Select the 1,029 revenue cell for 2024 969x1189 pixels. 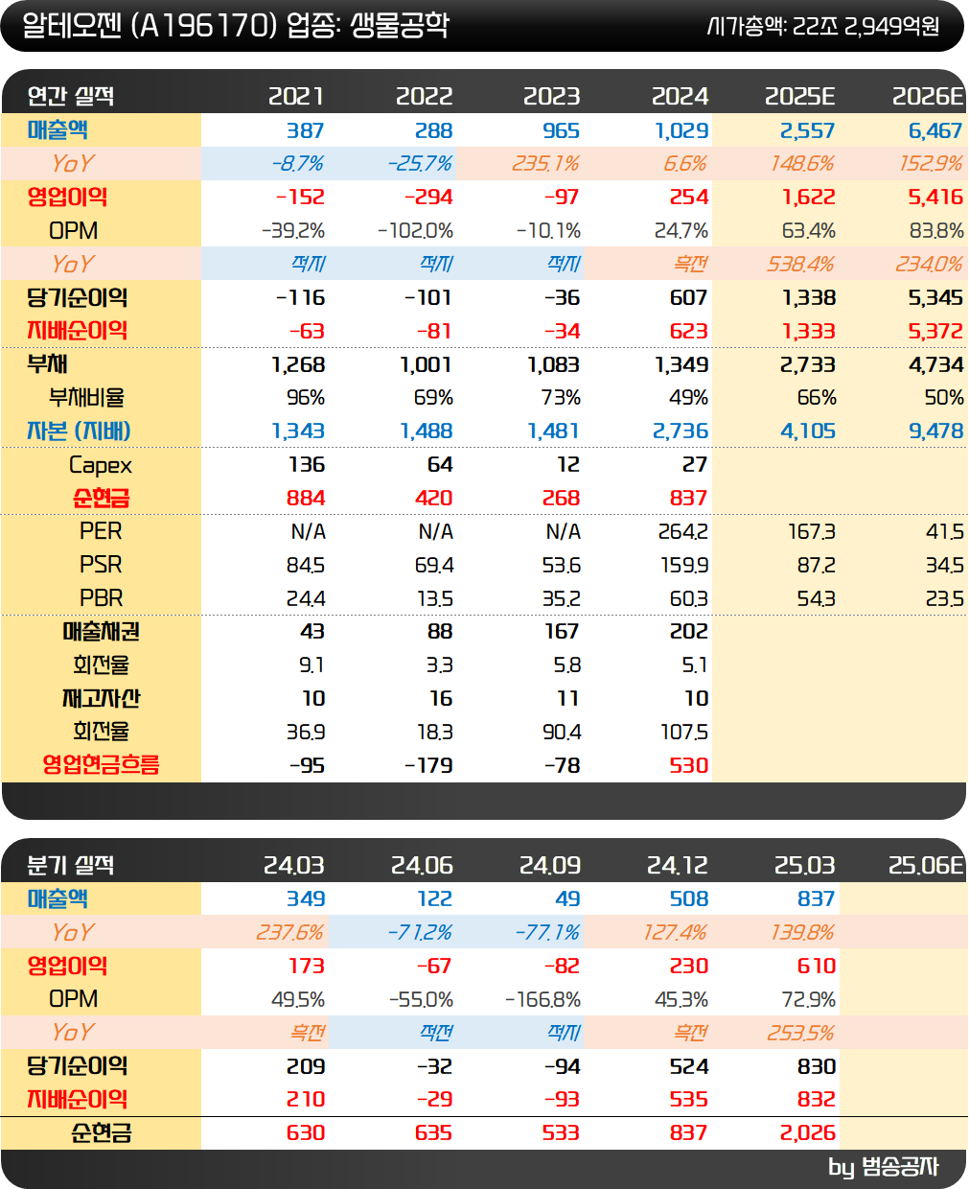click(681, 130)
